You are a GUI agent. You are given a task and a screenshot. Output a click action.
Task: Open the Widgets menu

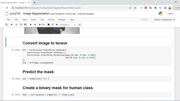pyautogui.click(x=62, y=20)
